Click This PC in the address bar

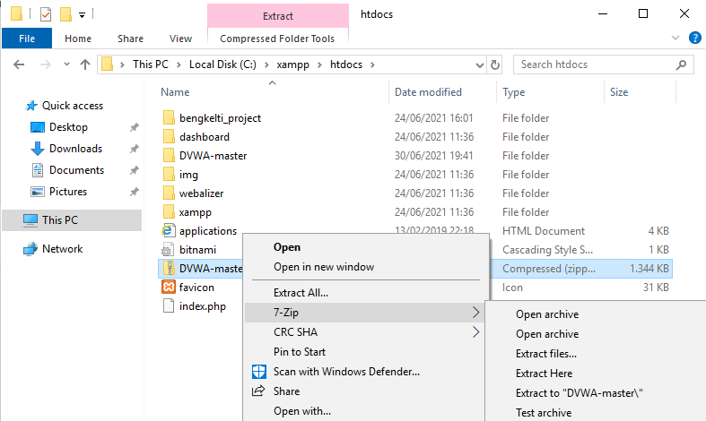tap(151, 64)
